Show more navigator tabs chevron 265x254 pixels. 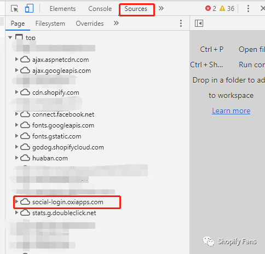[116, 23]
